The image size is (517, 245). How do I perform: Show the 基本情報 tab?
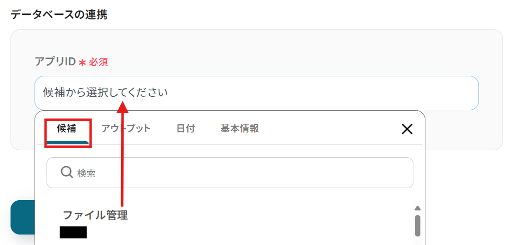click(240, 129)
